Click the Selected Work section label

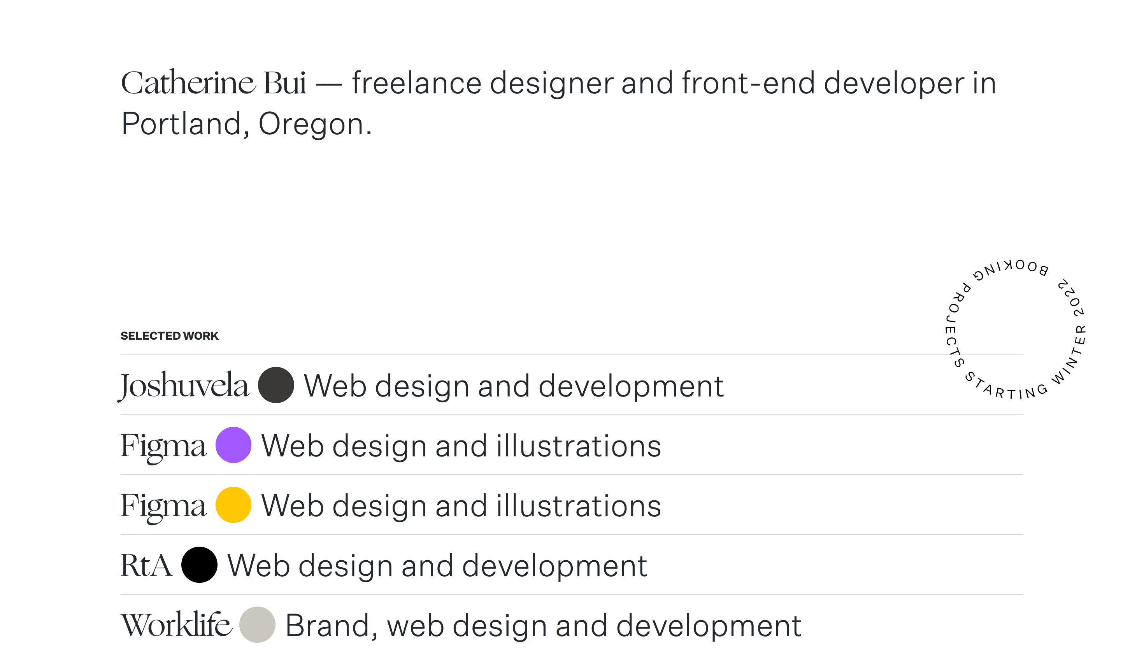(x=169, y=336)
